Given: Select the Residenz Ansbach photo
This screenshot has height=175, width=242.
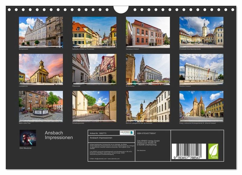Looking at the screenshot, I should pyautogui.click(x=201, y=68).
